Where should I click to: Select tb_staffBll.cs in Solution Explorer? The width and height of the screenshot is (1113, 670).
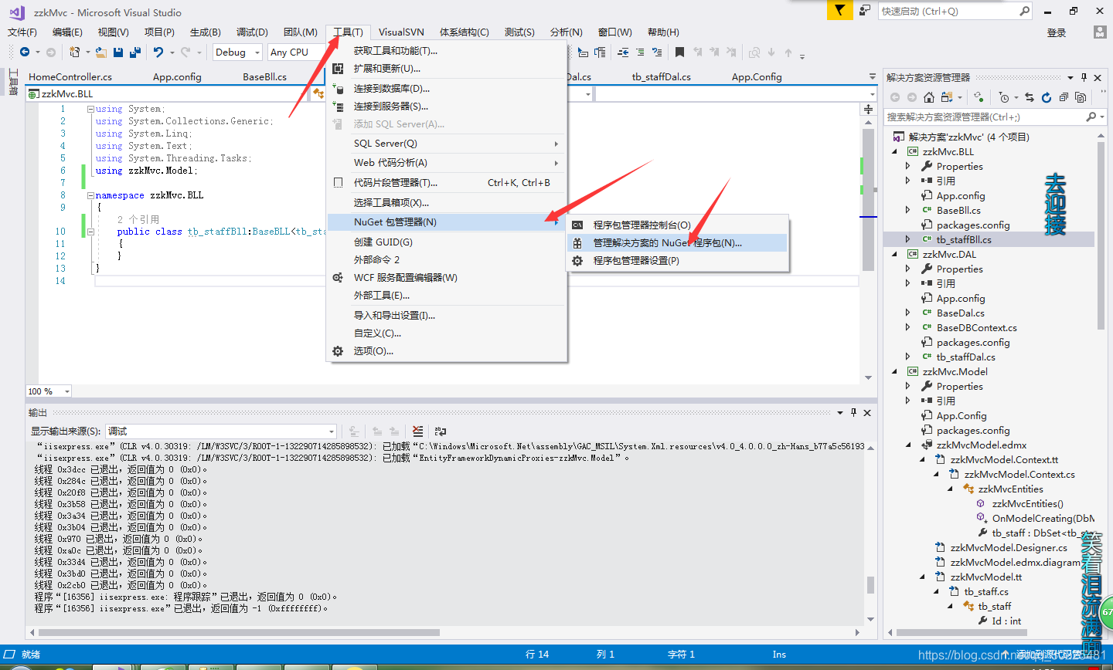[964, 240]
